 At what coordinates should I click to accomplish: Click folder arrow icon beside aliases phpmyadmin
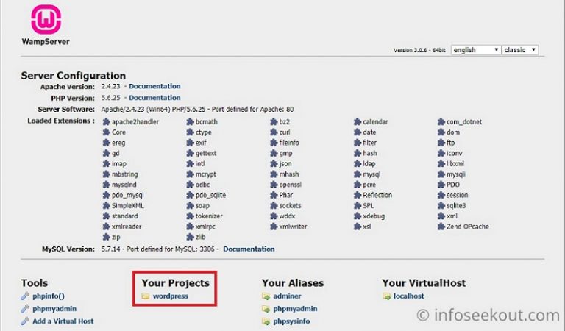tap(266, 309)
